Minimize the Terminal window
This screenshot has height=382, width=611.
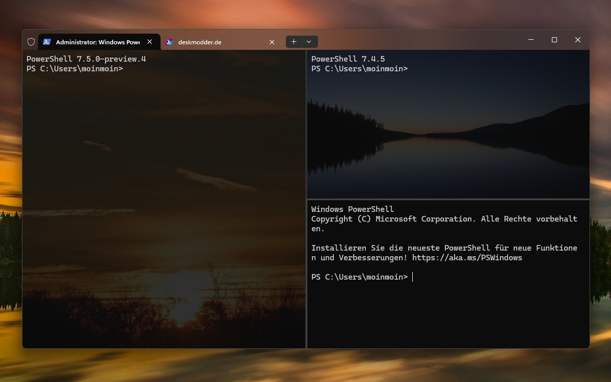530,40
